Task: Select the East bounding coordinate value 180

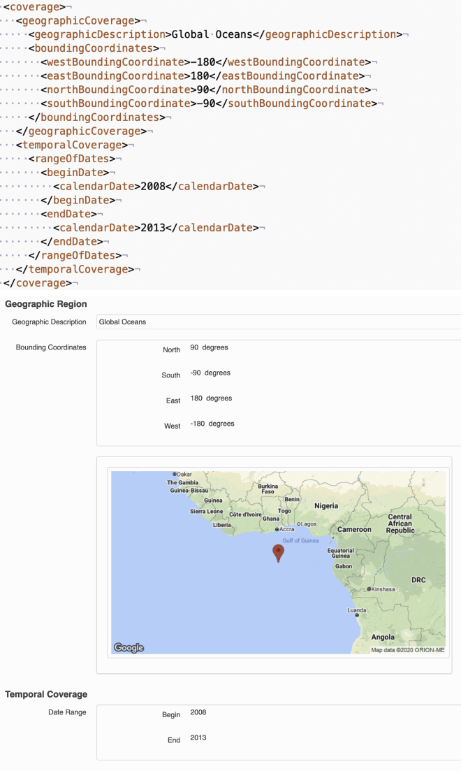Action: 196,398
